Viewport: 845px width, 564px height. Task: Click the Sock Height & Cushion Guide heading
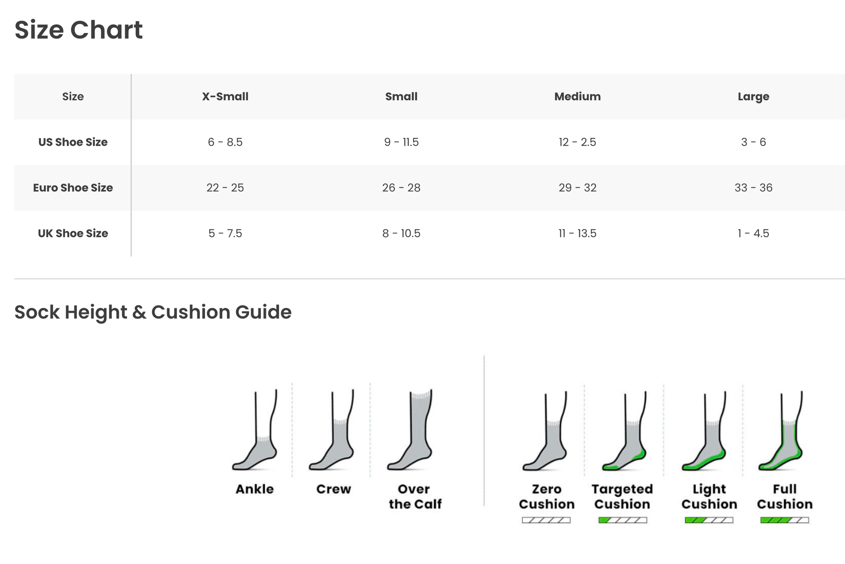click(153, 312)
